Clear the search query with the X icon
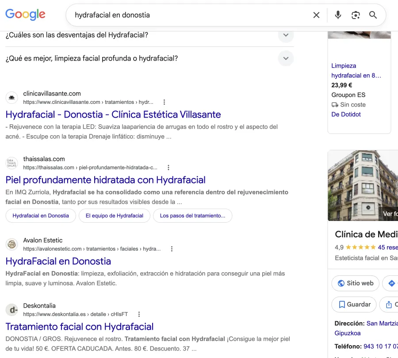The height and width of the screenshot is (358, 398). pos(316,15)
